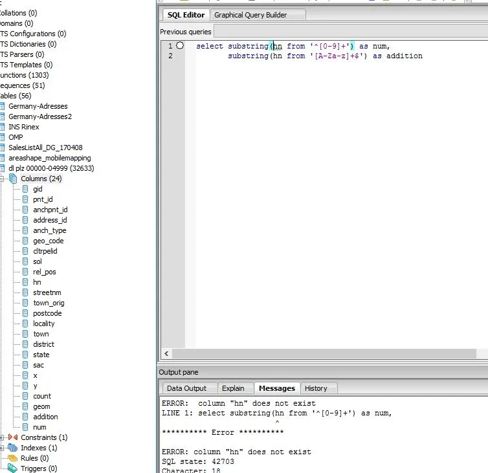Click the 'SQL state: 42703' message line
Viewport: 488px width, 473px height.
[198, 461]
